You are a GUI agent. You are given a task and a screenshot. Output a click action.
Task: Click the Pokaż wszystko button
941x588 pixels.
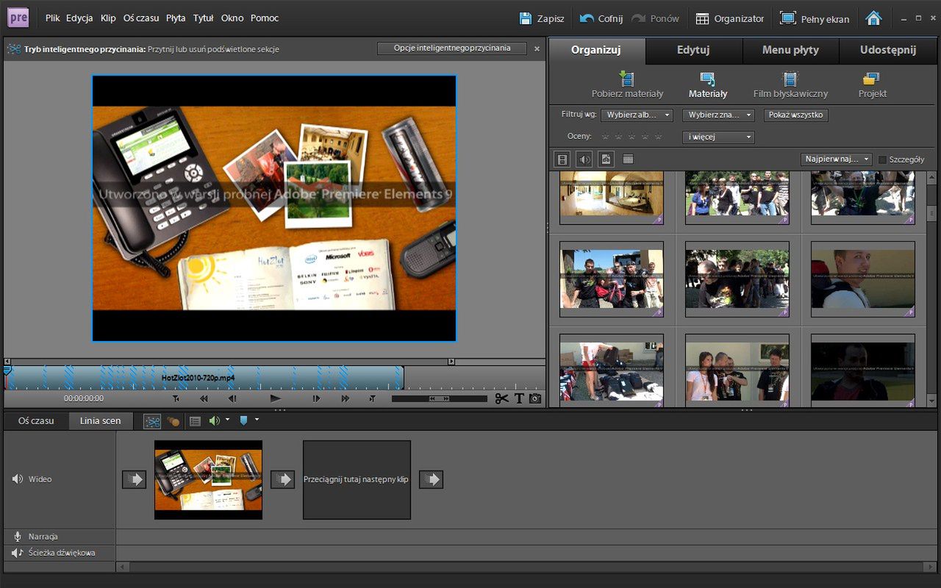coord(796,115)
